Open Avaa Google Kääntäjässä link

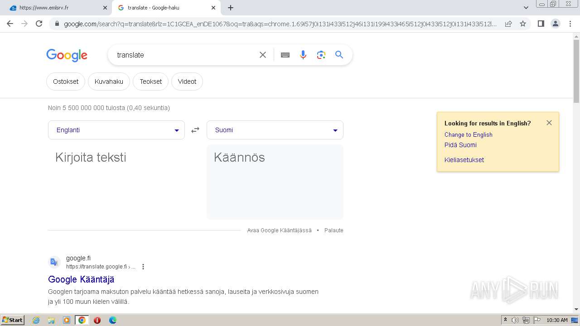coord(279,230)
